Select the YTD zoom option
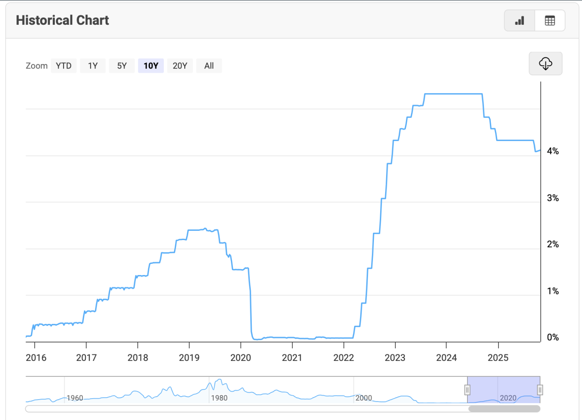 point(64,65)
